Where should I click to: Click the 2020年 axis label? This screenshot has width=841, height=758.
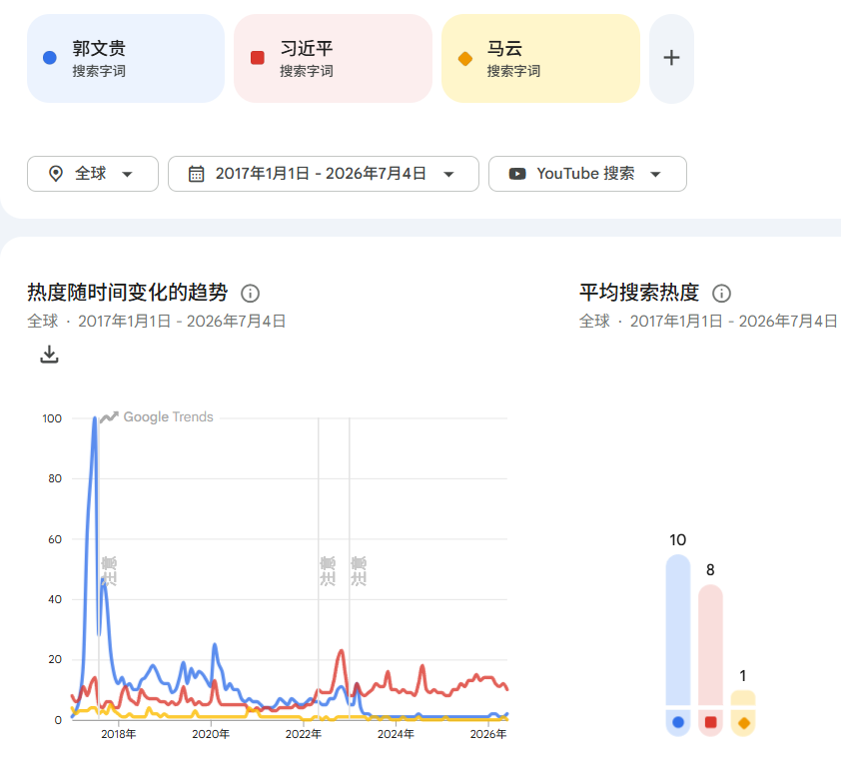point(211,734)
